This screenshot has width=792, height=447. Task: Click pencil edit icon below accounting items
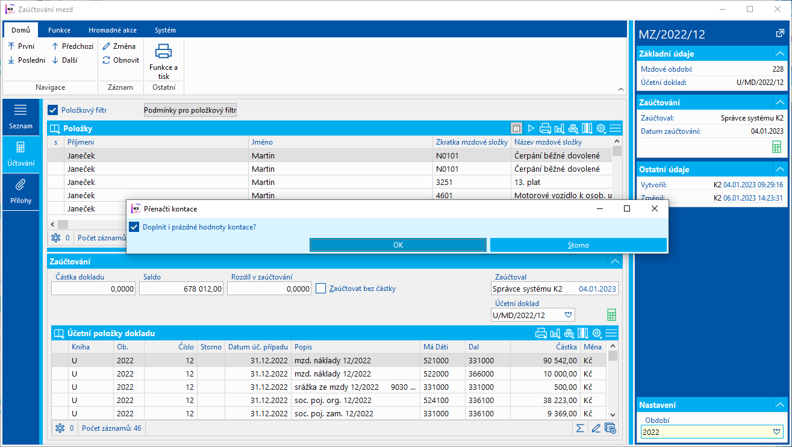tap(596, 428)
